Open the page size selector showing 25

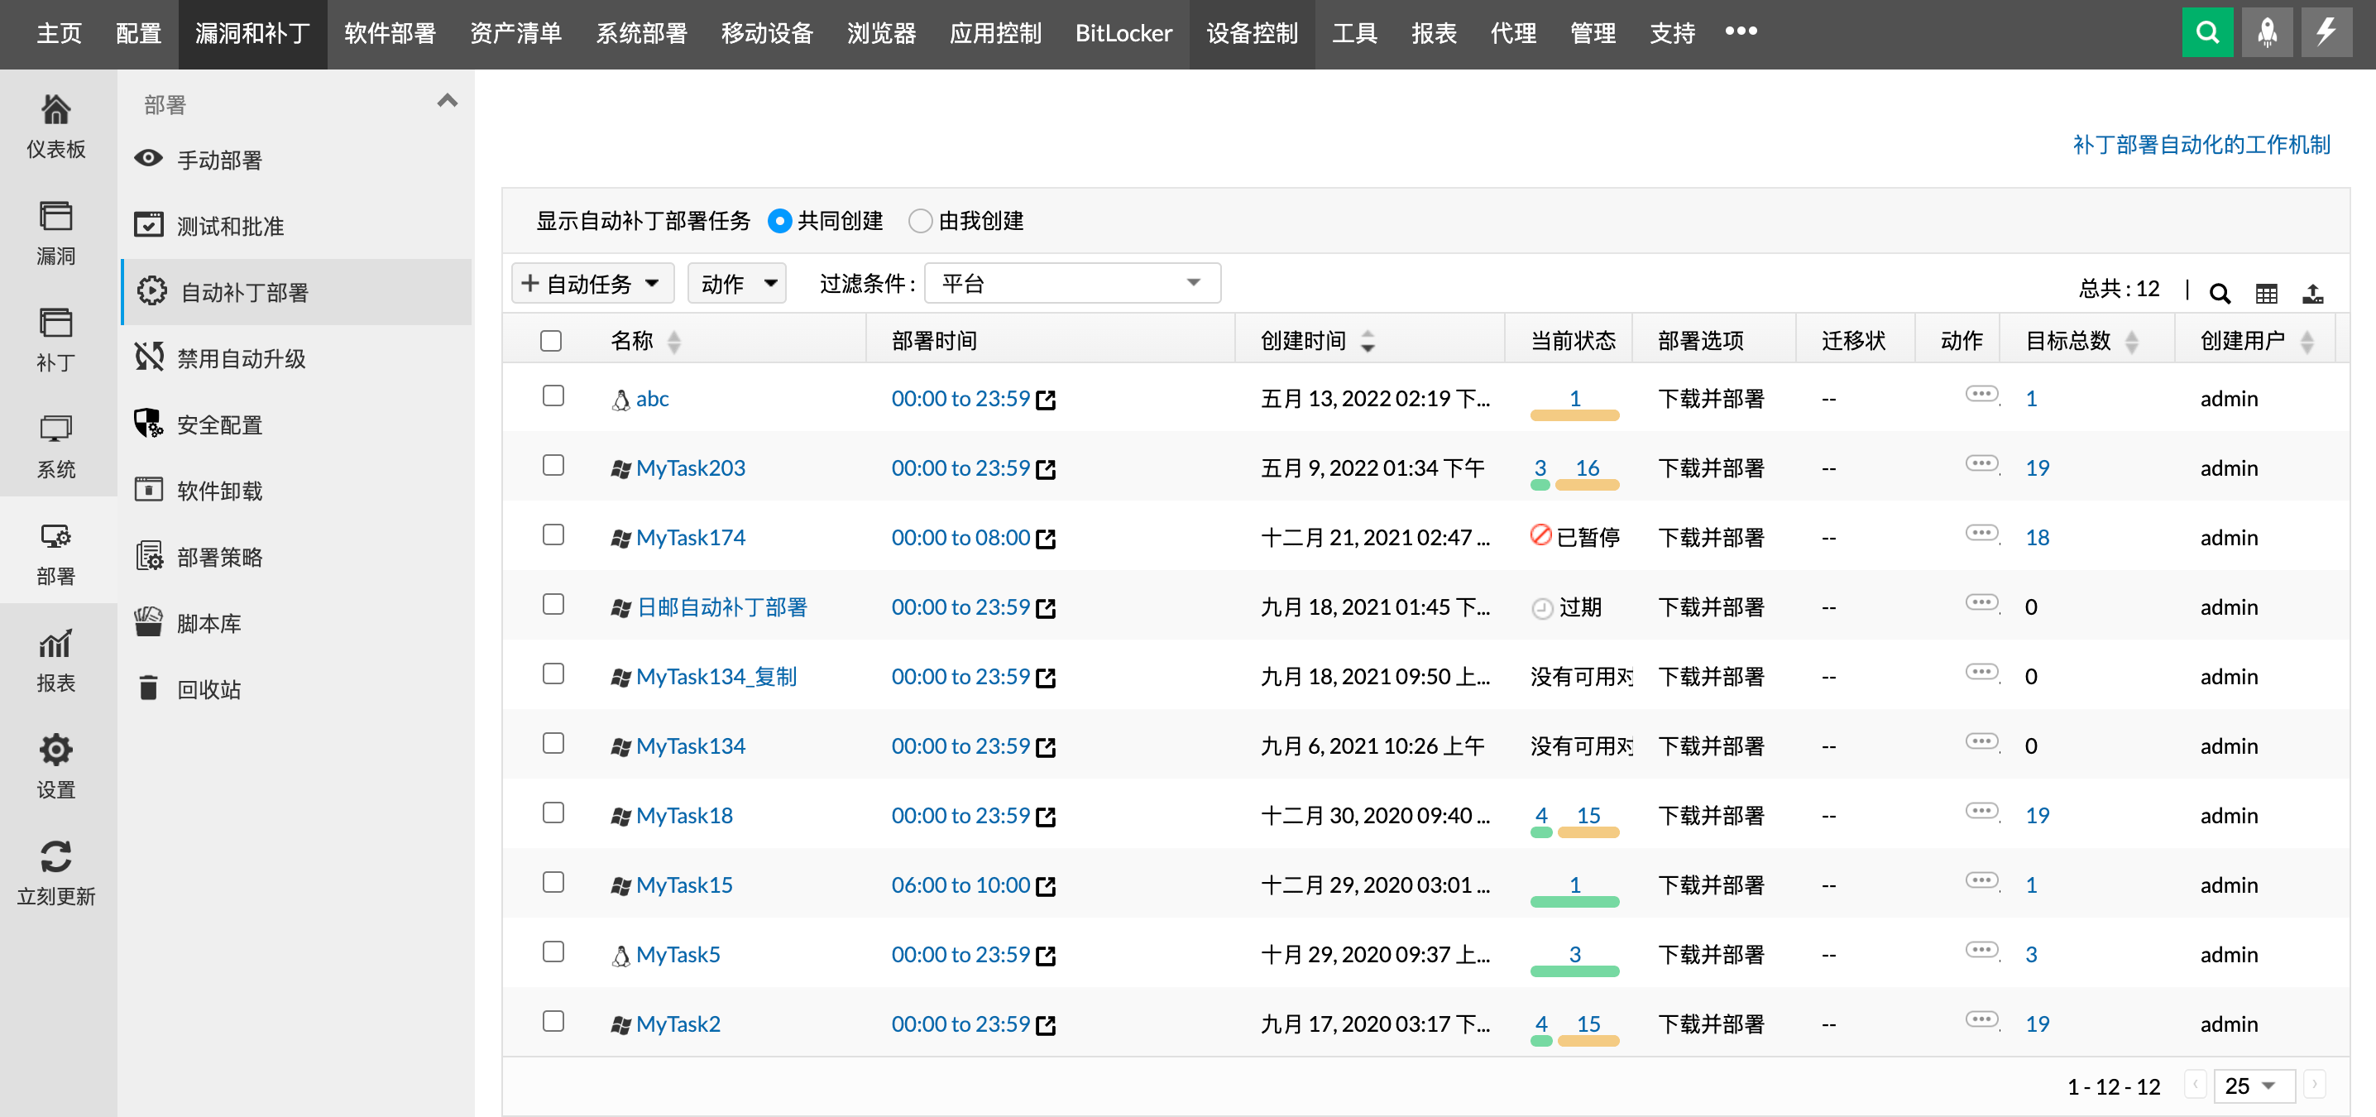2254,1086
